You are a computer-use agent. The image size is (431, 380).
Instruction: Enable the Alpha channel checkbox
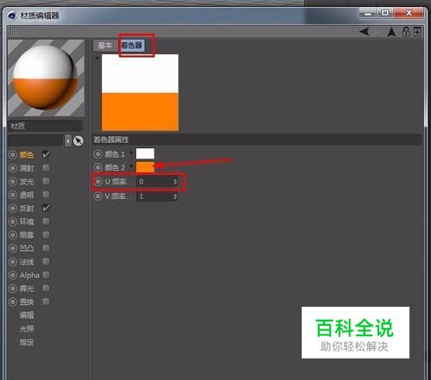46,275
